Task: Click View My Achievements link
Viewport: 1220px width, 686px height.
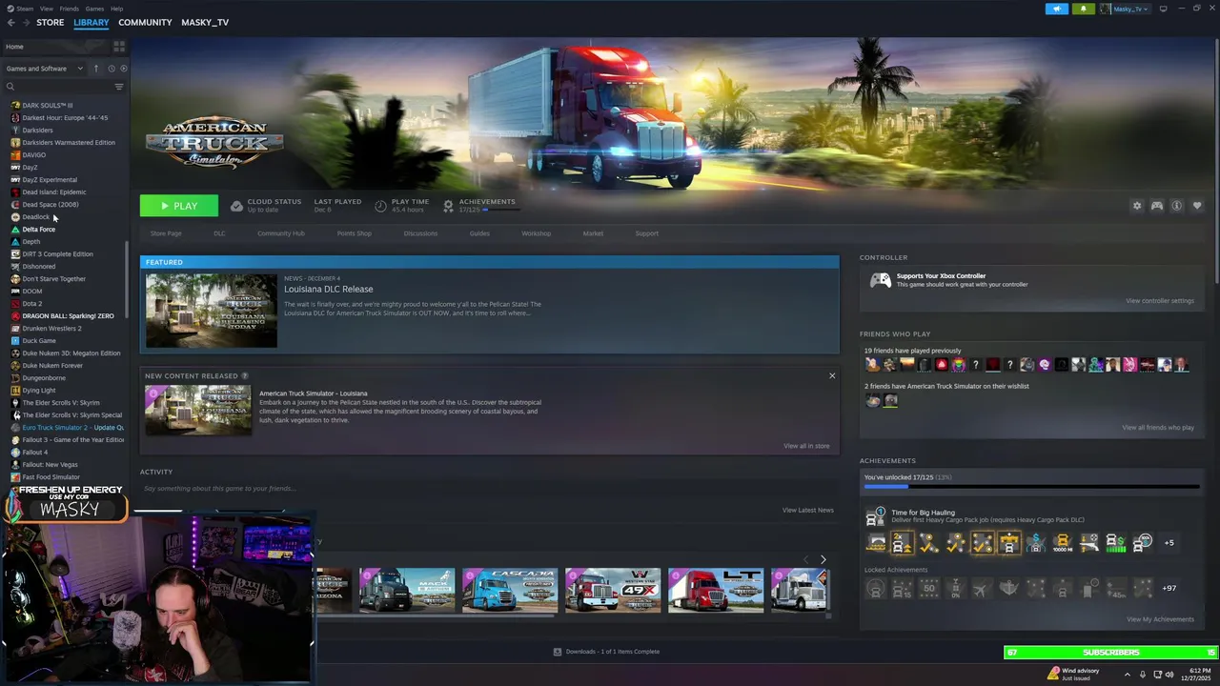Action: 1160,619
